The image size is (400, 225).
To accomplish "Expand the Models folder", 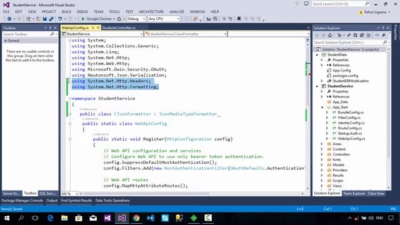I will coord(322,165).
